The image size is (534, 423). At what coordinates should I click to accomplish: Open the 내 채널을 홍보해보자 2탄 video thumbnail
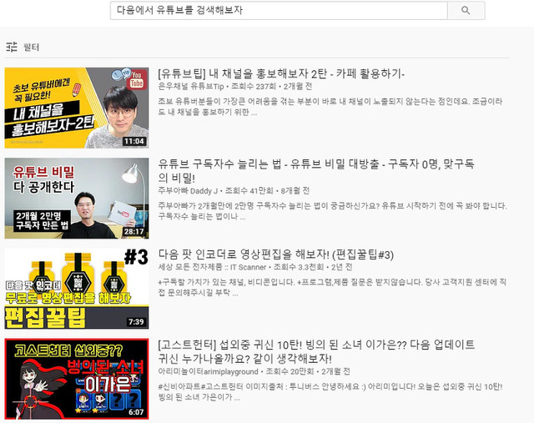click(77, 108)
